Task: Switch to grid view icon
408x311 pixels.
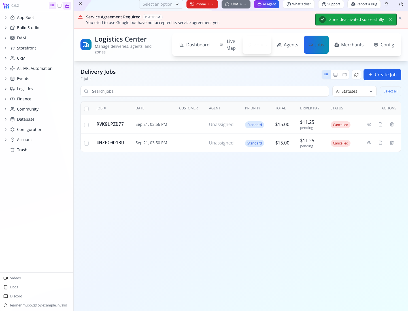Action: coord(335,75)
